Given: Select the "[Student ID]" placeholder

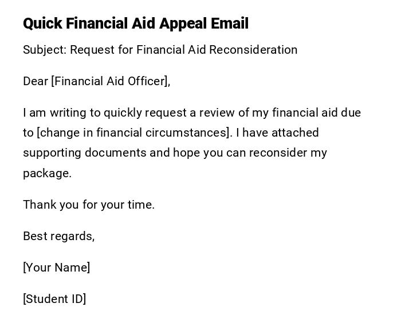Looking at the screenshot, I should coord(54,299).
